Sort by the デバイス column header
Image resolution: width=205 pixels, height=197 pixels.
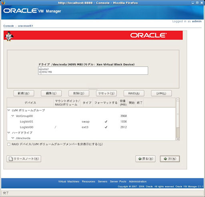pyautogui.click(x=30, y=103)
